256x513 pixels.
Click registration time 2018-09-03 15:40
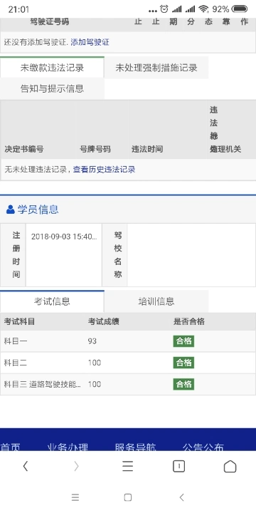coord(64,237)
